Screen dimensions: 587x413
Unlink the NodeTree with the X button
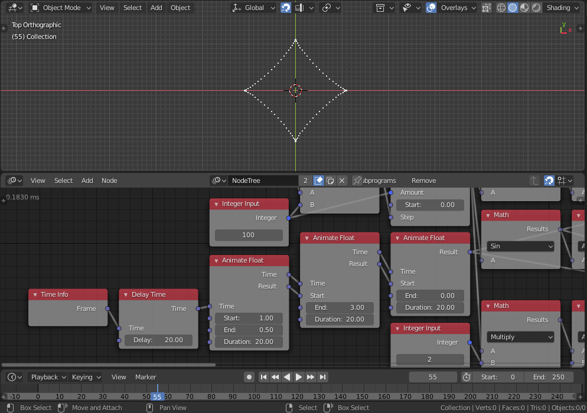(x=342, y=181)
